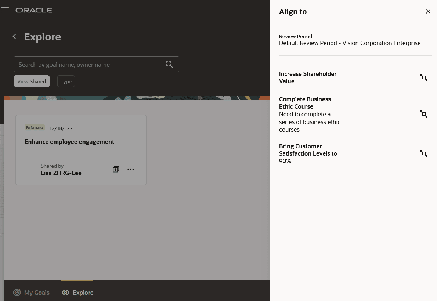
Task: Click the Align to panel heading
Action: (x=293, y=12)
